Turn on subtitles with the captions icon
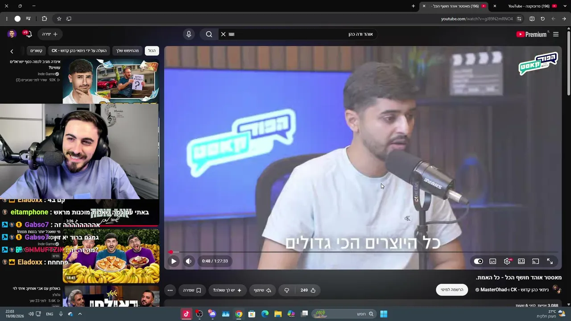The width and height of the screenshot is (571, 321). click(492, 261)
